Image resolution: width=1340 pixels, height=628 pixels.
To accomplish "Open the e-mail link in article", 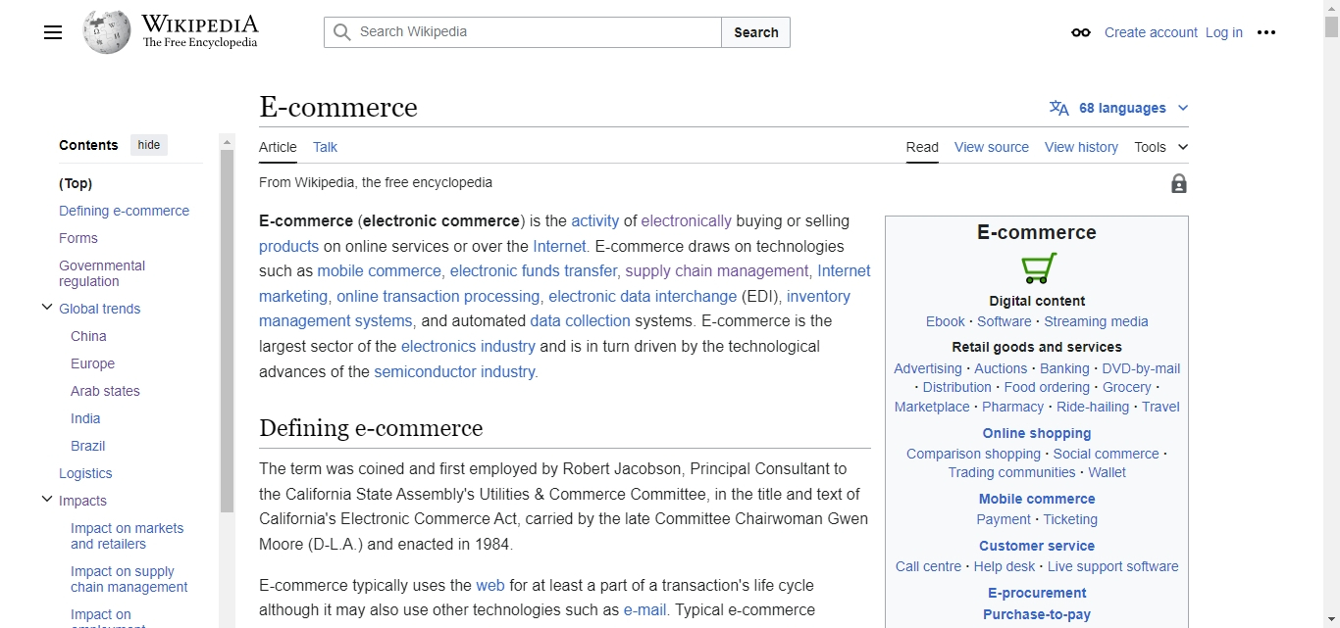I will (646, 610).
